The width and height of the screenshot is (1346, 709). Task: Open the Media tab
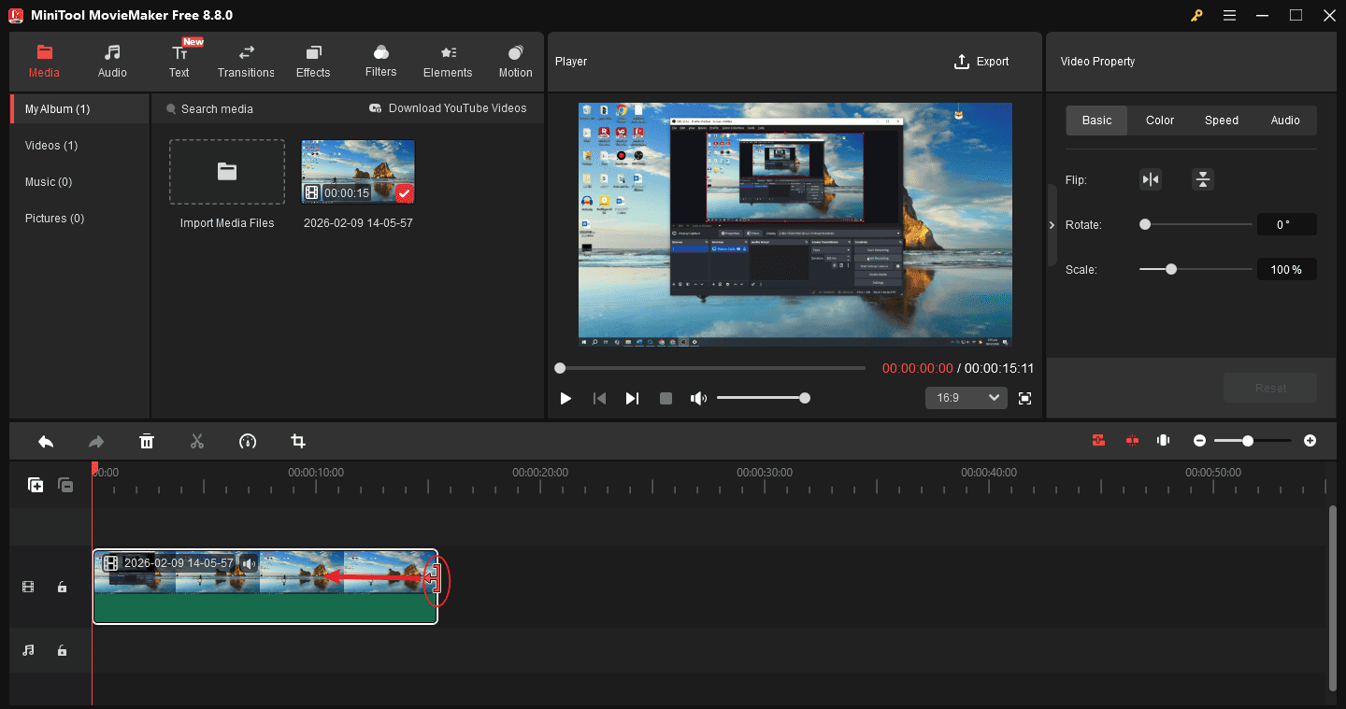point(44,62)
